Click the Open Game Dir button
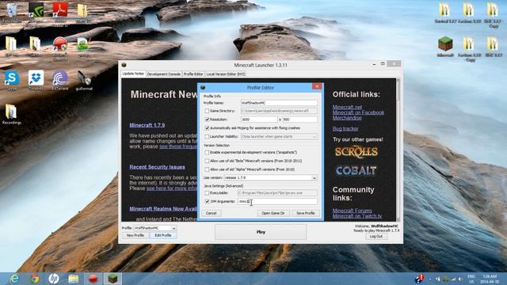The image size is (507, 285). (x=273, y=213)
